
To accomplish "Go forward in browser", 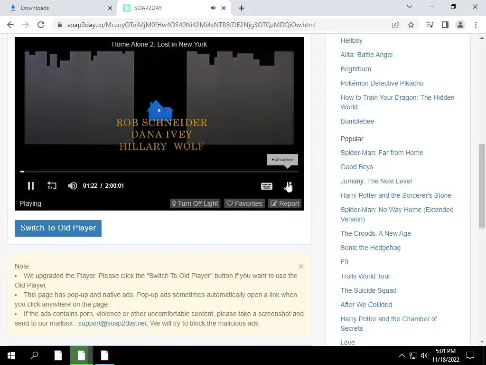I will [x=26, y=25].
